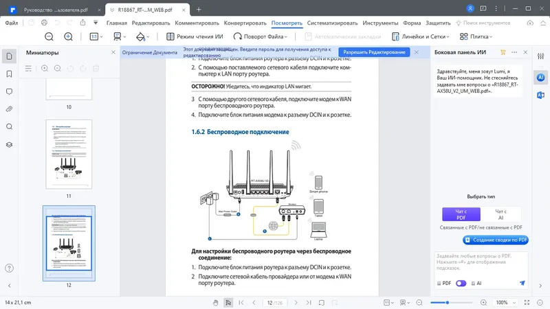Viewport: 550px width, 309px height.
Task: Switch to the Защитить tab
Action: (x=438, y=23)
